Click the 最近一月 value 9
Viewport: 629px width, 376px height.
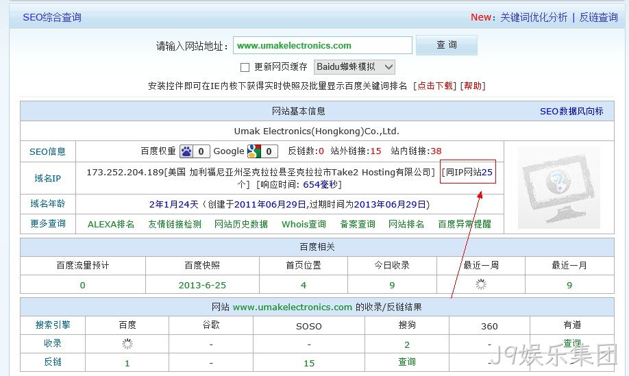click(569, 286)
